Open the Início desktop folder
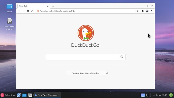The image size is (174, 98). coord(9,8)
